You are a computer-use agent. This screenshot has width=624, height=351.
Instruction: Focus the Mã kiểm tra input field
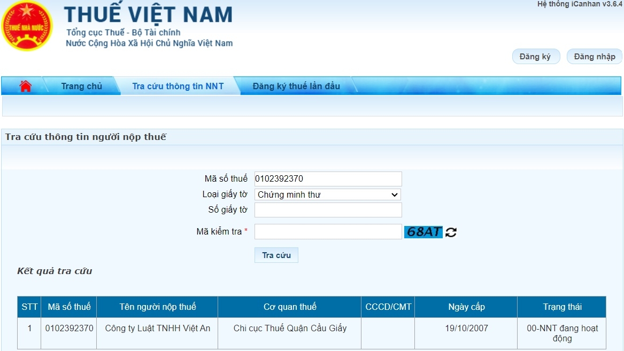pyautogui.click(x=328, y=232)
